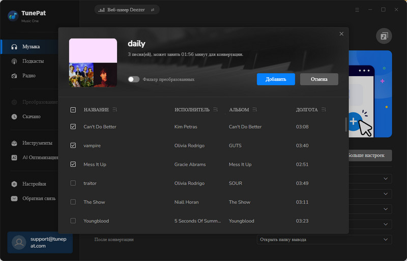The width and height of the screenshot is (407, 261).
Task: Open the Музыка sidebar section
Action: point(31,47)
